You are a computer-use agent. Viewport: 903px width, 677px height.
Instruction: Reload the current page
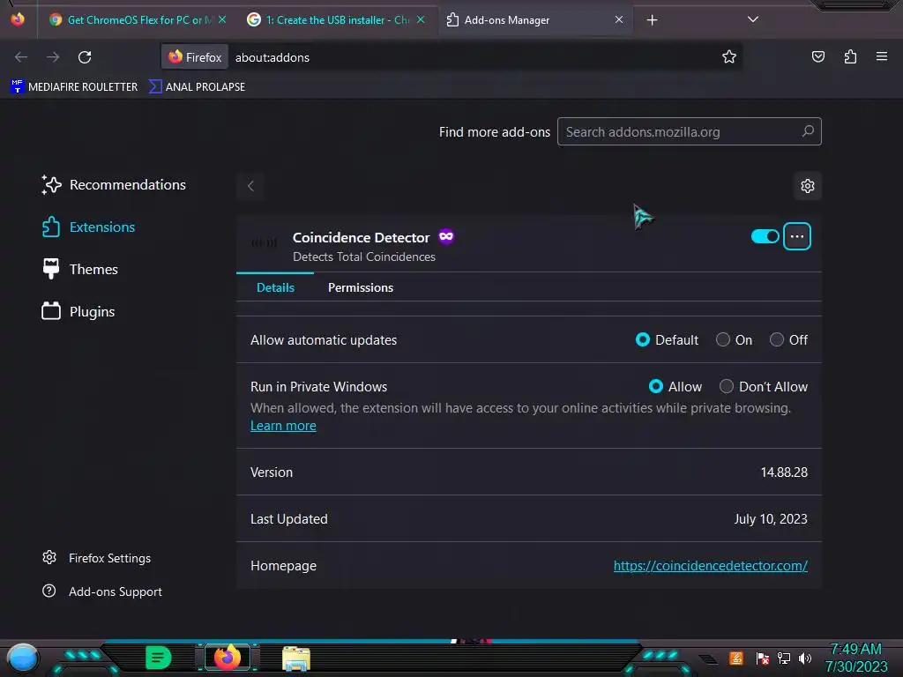click(85, 57)
